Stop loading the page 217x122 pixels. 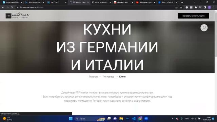pyautogui.click(x=12, y=7)
